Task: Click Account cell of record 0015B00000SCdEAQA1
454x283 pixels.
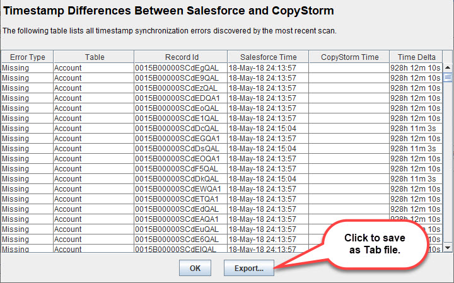Action: pyautogui.click(x=94, y=219)
